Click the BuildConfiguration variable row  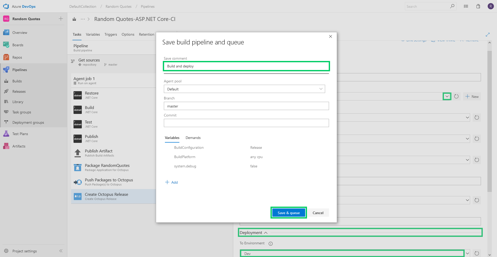[246, 147]
